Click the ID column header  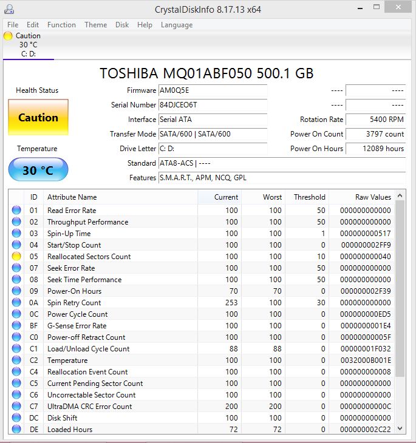point(33,197)
